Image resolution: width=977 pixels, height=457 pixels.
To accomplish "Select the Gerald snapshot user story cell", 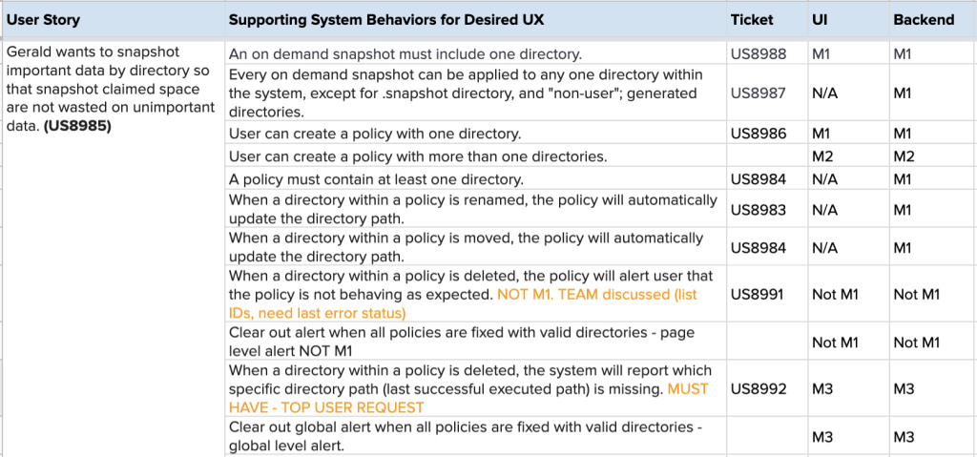I will click(x=111, y=89).
